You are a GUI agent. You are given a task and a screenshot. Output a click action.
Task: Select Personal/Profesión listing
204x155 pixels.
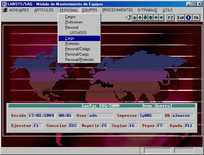point(79,60)
